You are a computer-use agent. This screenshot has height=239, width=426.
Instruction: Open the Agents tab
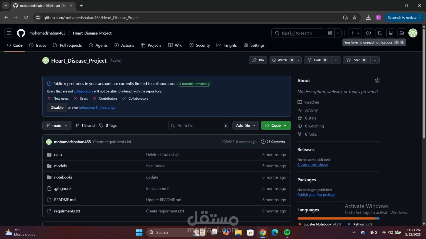[98, 45]
